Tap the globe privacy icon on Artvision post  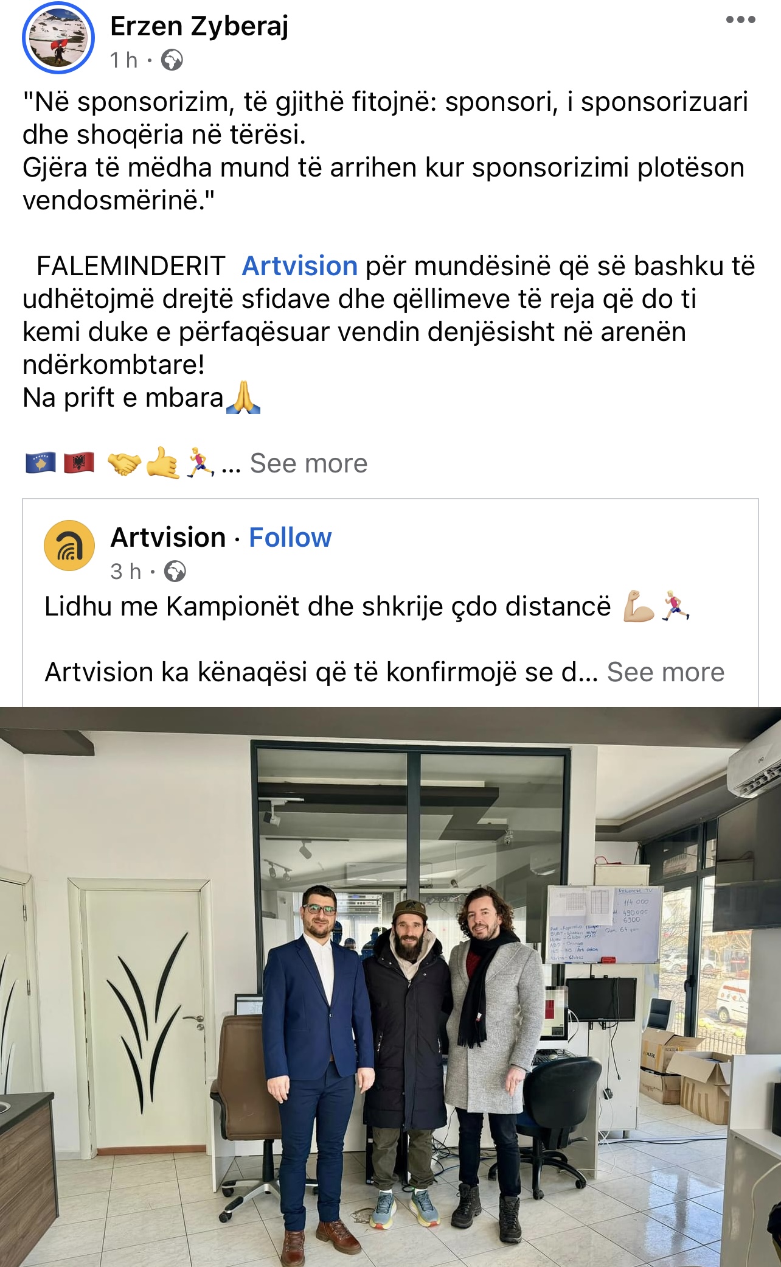(175, 572)
